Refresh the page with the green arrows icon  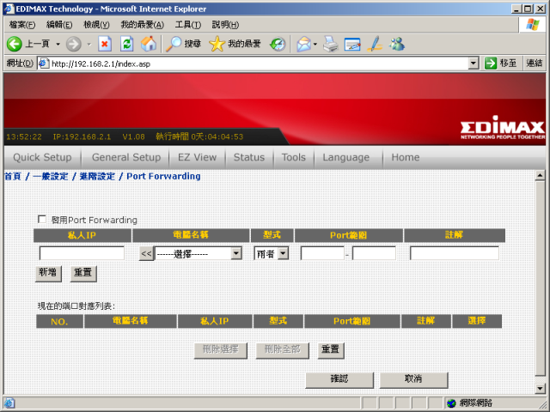pos(126,44)
